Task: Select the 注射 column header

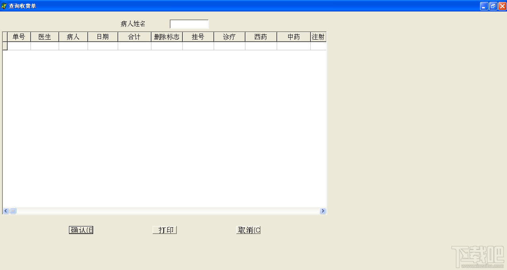Action: (318, 36)
